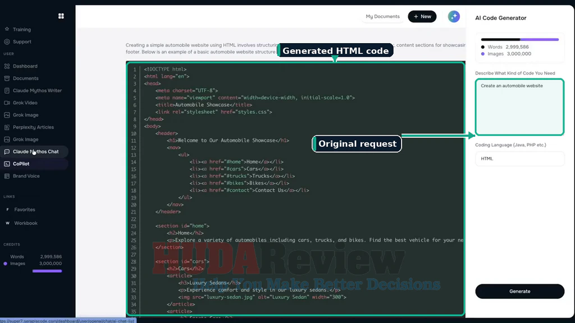Click the grid apps icon in the sidebar header
Viewport: 575px width, 323px height.
(61, 16)
